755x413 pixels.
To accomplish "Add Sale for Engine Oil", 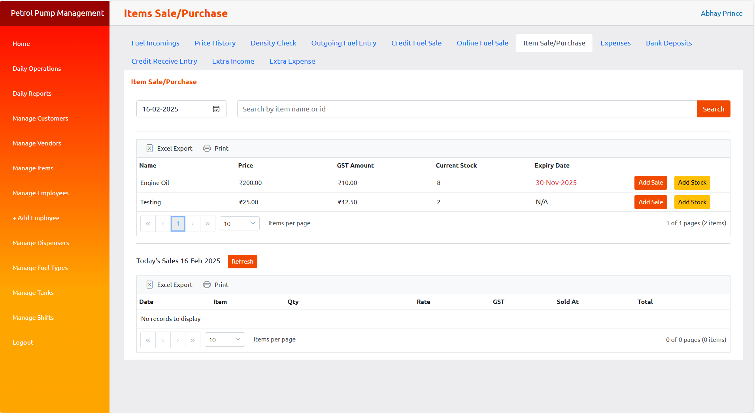I will [x=650, y=183].
